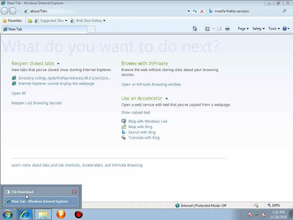293x220 pixels.
Task: Click the Show copied text link
Action: (x=135, y=112)
